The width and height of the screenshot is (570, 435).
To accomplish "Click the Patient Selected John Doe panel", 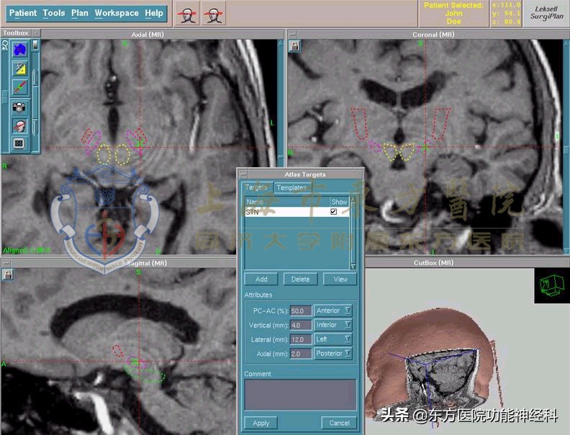I will tap(453, 14).
